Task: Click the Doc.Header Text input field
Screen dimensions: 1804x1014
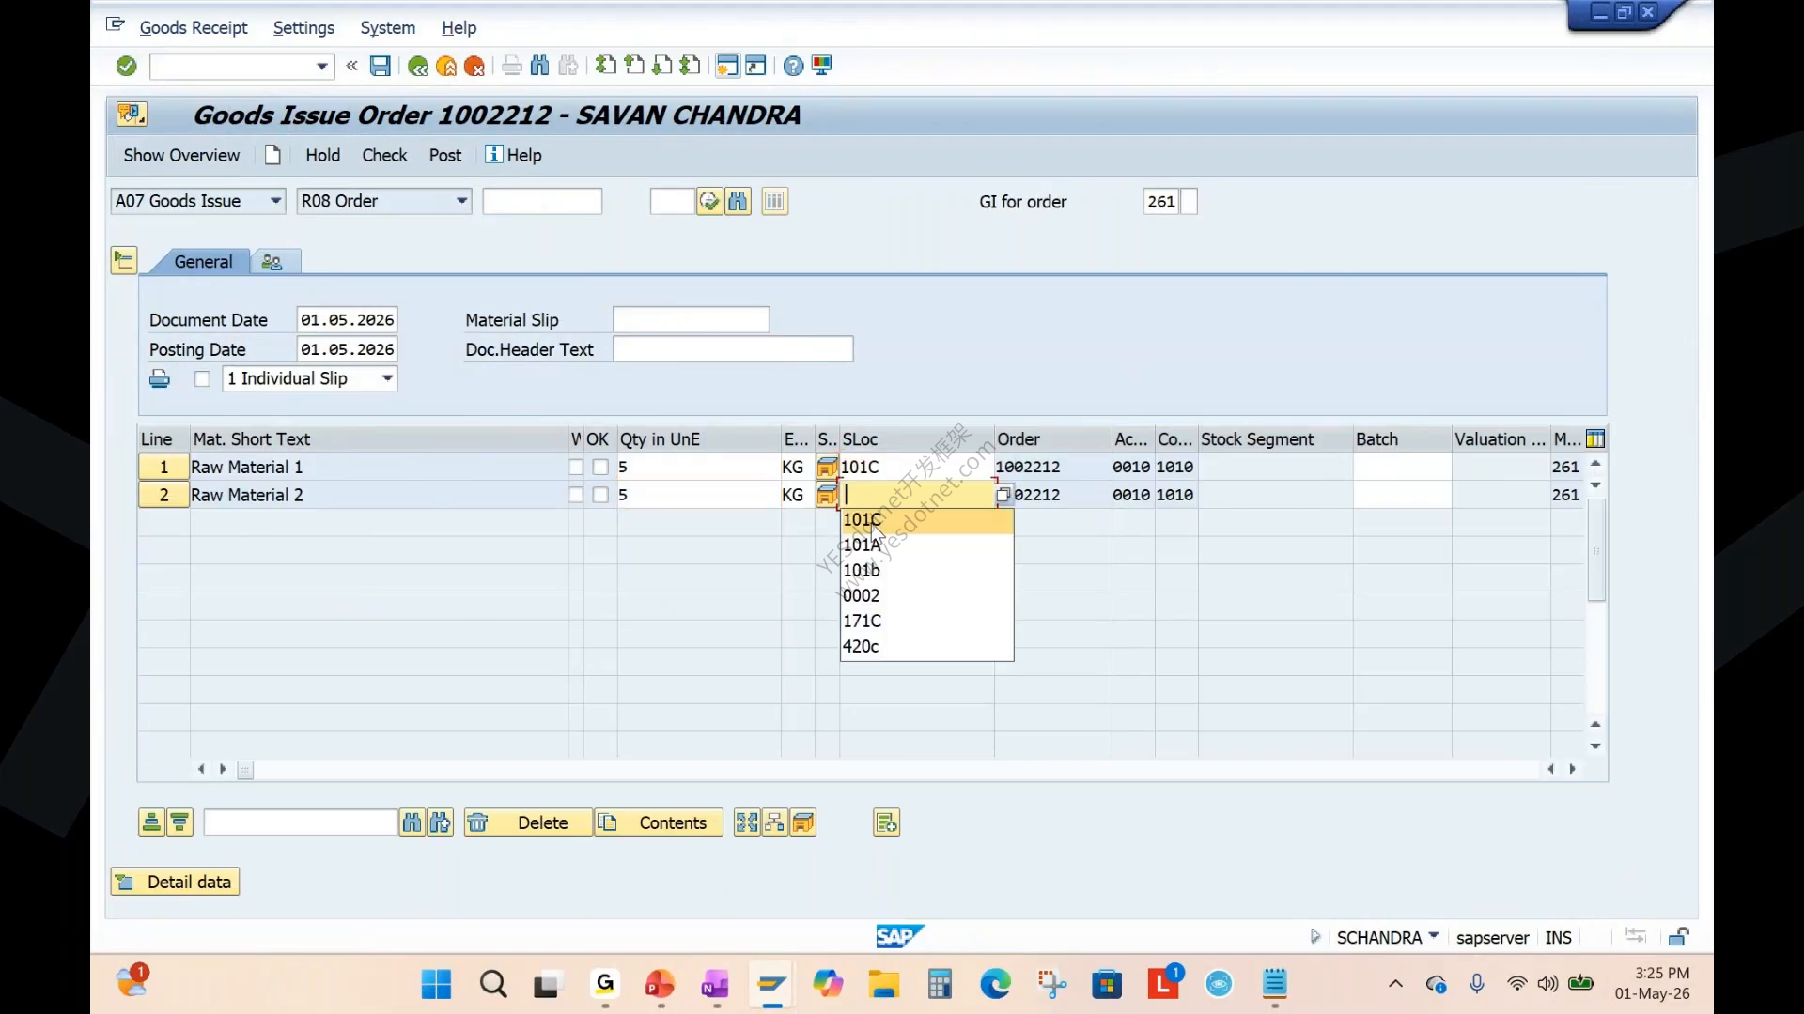Action: click(733, 349)
